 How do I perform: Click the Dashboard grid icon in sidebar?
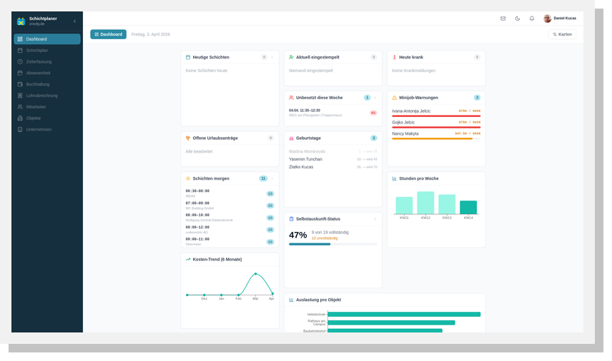[20, 39]
